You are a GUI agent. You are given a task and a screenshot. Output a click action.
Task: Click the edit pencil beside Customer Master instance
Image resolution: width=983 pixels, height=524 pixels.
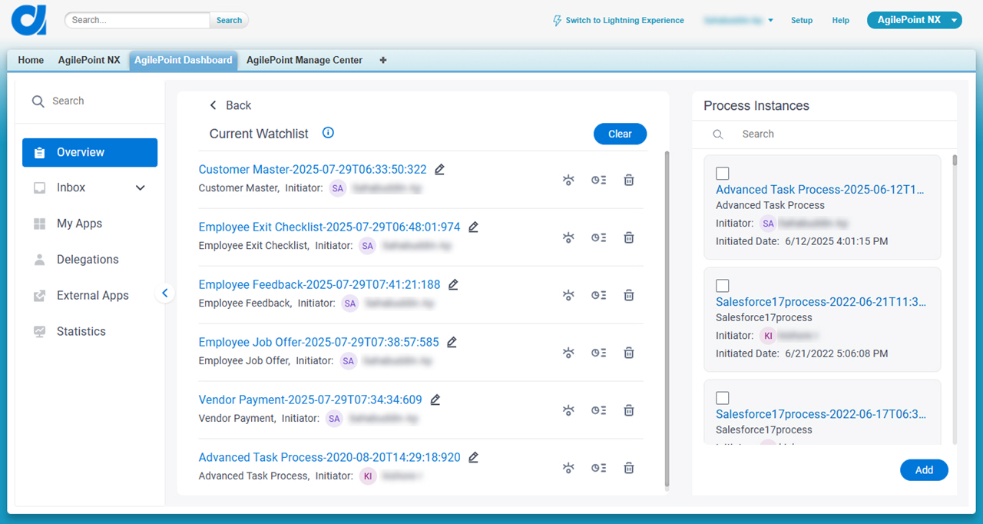pyautogui.click(x=439, y=169)
